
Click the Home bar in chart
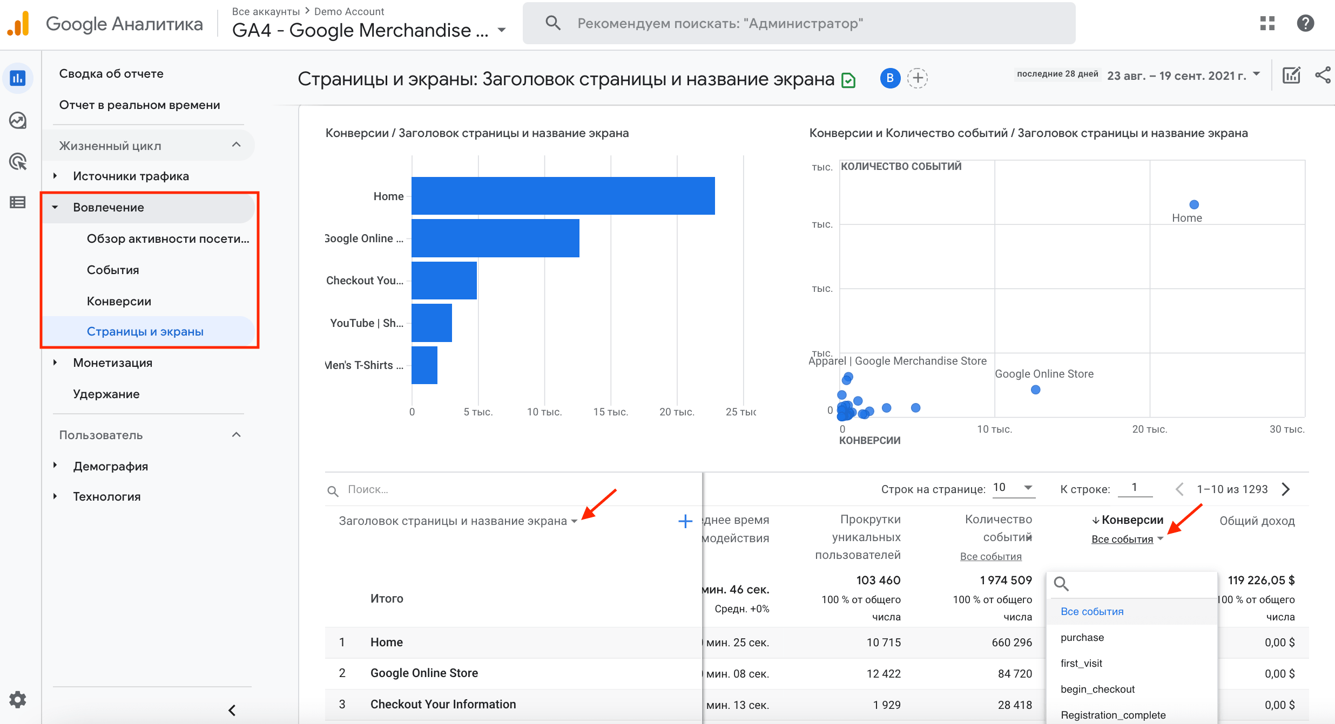click(x=563, y=195)
